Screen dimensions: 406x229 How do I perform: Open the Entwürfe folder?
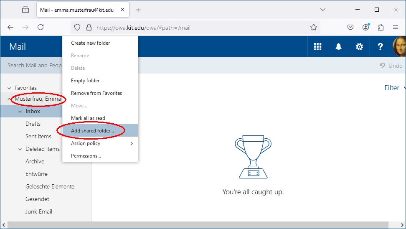tap(36, 174)
